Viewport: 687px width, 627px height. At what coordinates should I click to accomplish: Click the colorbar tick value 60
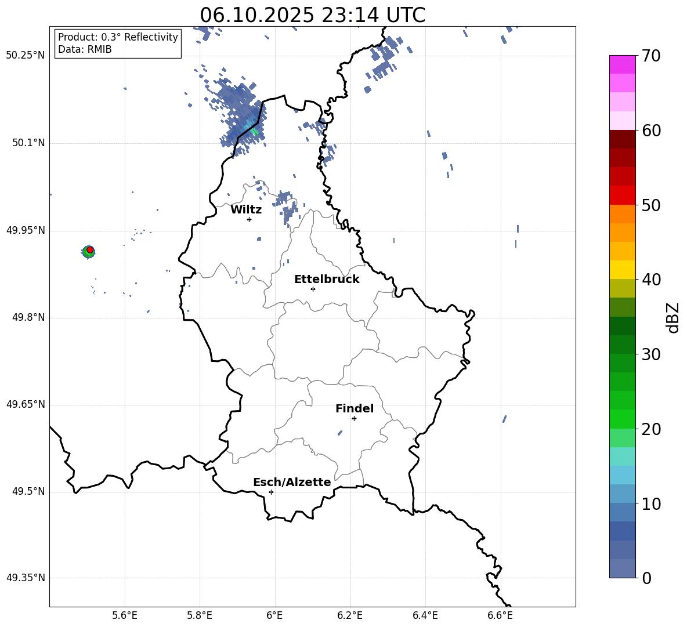651,131
